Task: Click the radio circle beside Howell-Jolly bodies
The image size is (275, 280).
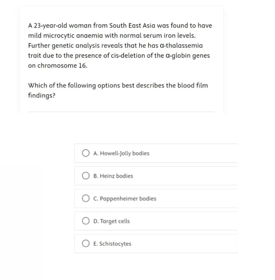Action: tap(86, 153)
